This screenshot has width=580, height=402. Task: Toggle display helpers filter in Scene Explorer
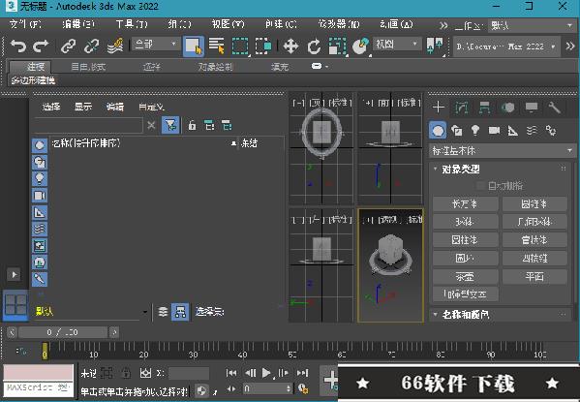coord(40,212)
